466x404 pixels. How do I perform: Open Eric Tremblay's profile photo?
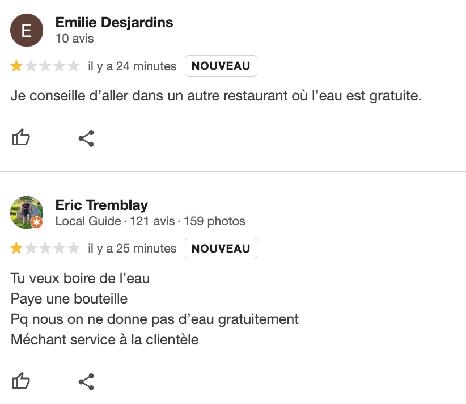coord(27,212)
